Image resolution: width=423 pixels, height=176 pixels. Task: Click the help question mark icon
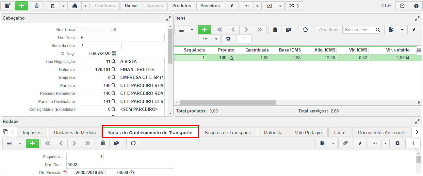coord(416,6)
